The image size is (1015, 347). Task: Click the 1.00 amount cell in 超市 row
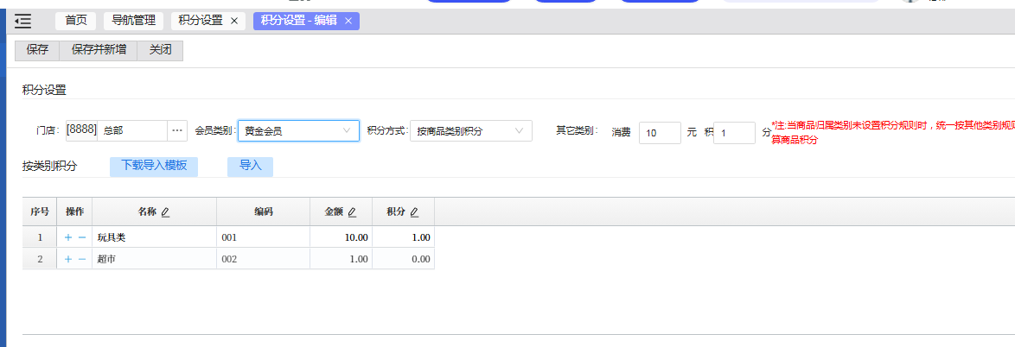point(342,259)
